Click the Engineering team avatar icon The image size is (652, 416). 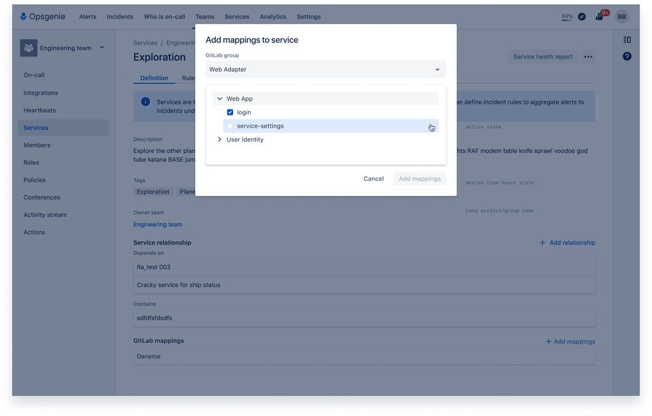coord(29,48)
